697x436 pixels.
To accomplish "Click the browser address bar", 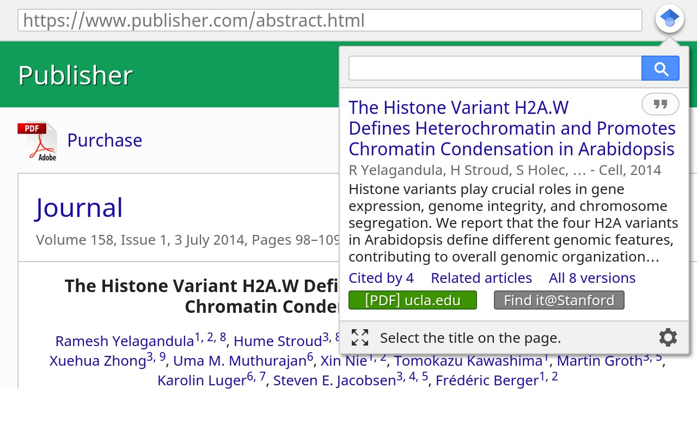I will coord(330,20).
